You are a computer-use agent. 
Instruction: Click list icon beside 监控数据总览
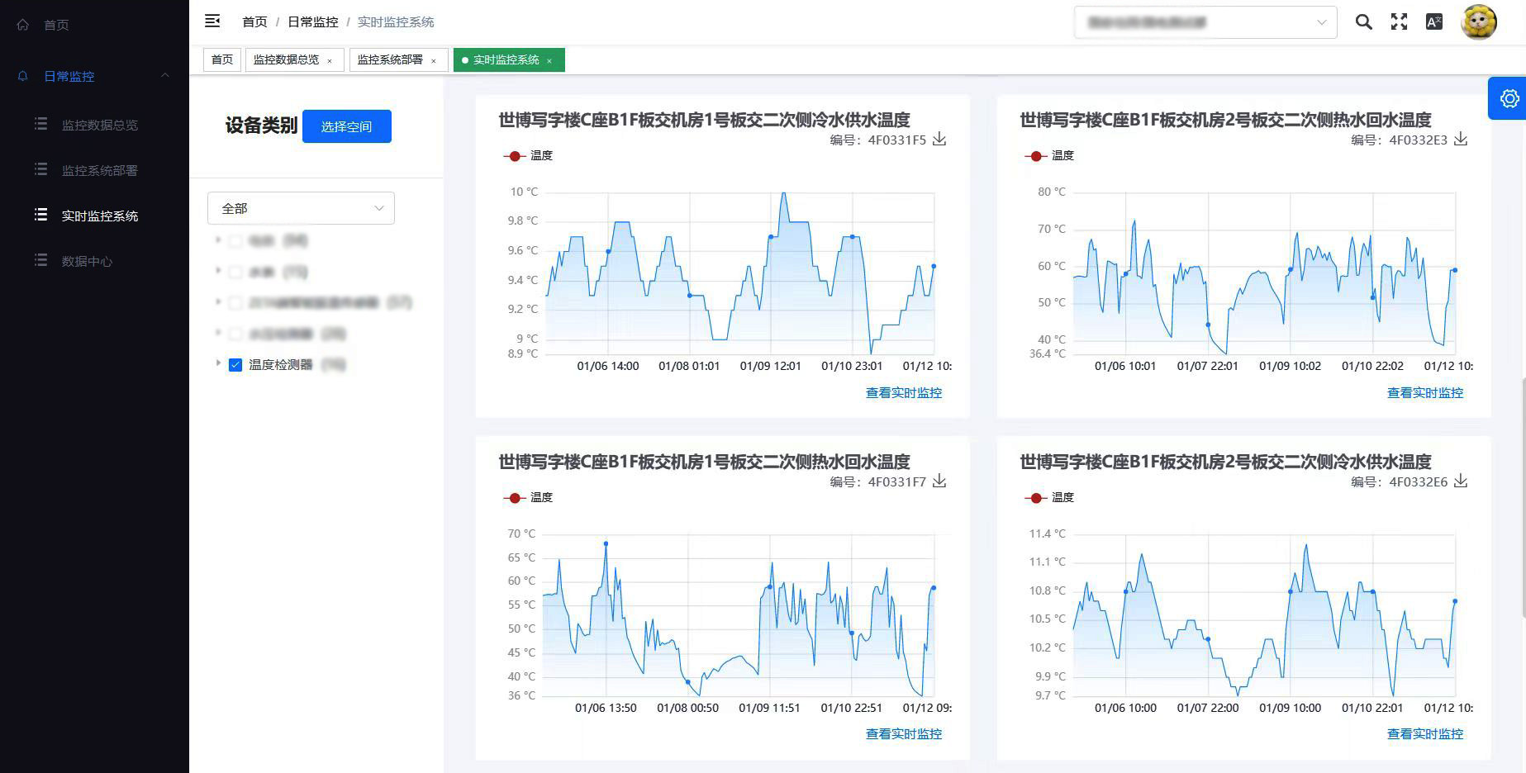(40, 124)
